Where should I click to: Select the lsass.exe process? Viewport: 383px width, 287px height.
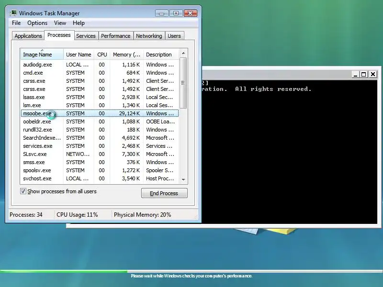[x=100, y=97]
